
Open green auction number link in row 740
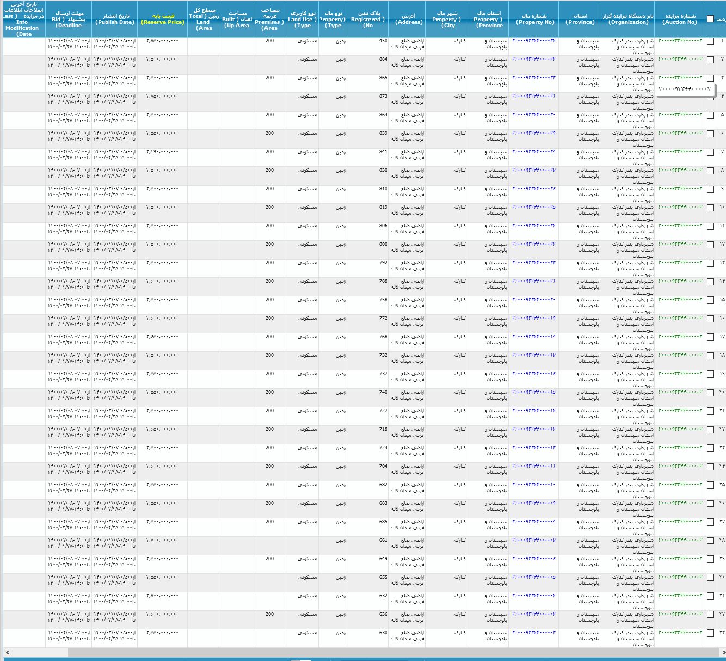click(680, 392)
